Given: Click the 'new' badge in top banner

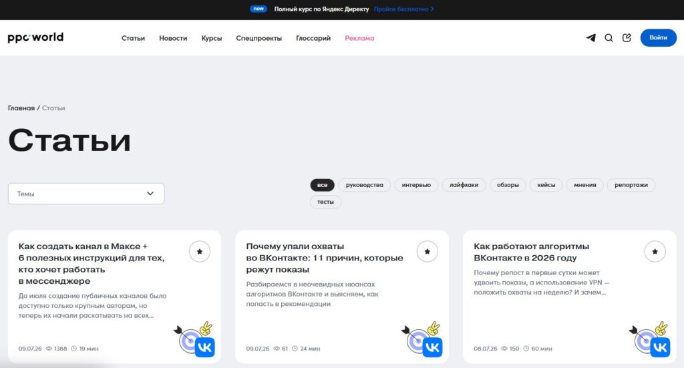Looking at the screenshot, I should [x=259, y=9].
